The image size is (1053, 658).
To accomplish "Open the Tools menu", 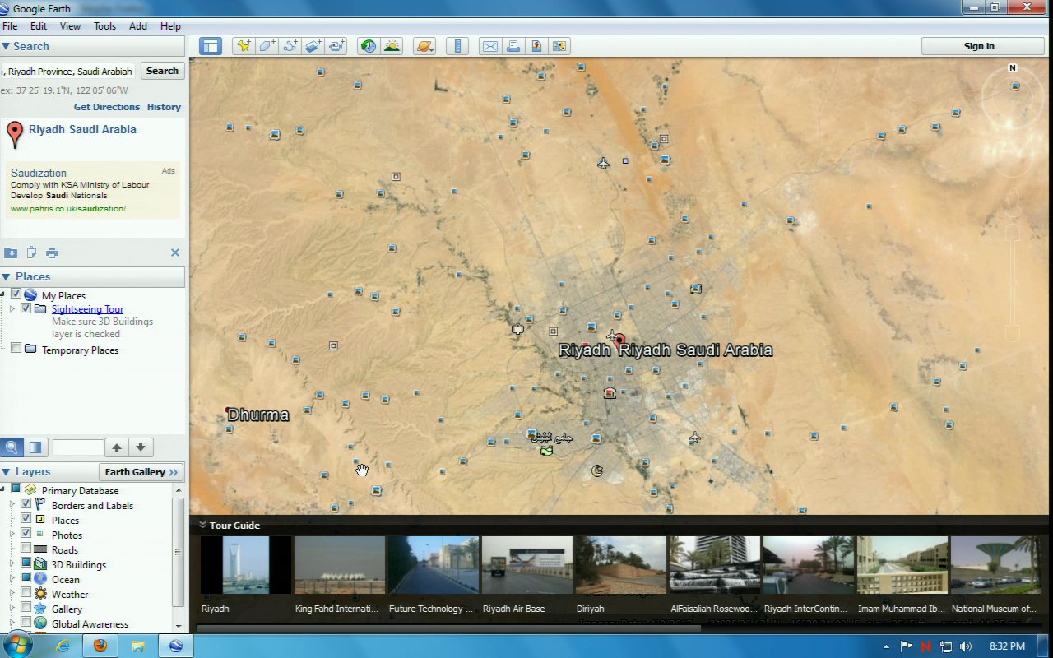I will (104, 26).
